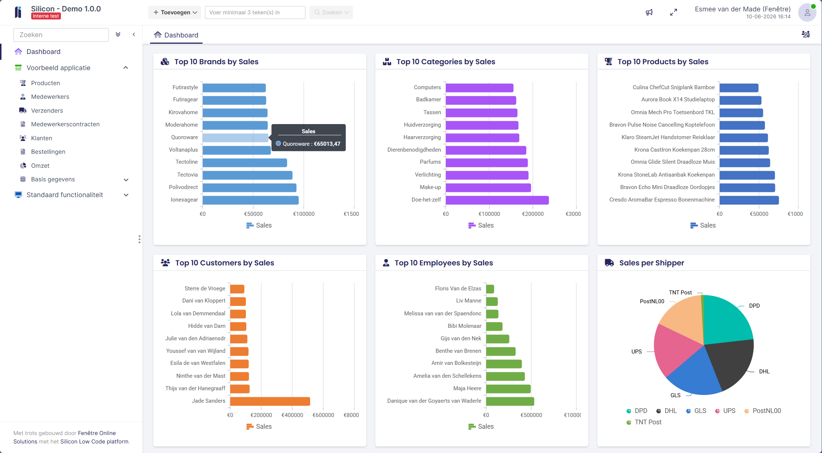The image size is (822, 453).
Task: Click the Standaard functionaliteit monitor icon
Action: pyautogui.click(x=18, y=195)
